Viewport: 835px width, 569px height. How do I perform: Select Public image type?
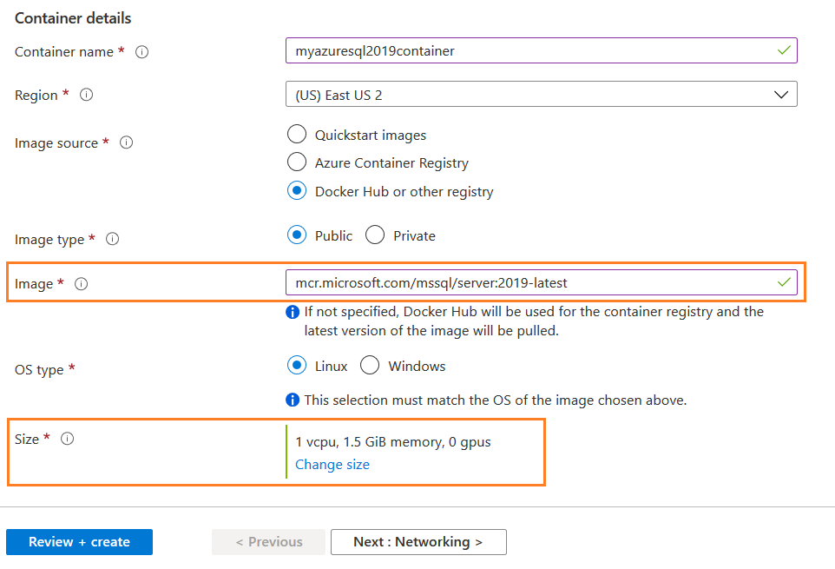tap(297, 235)
